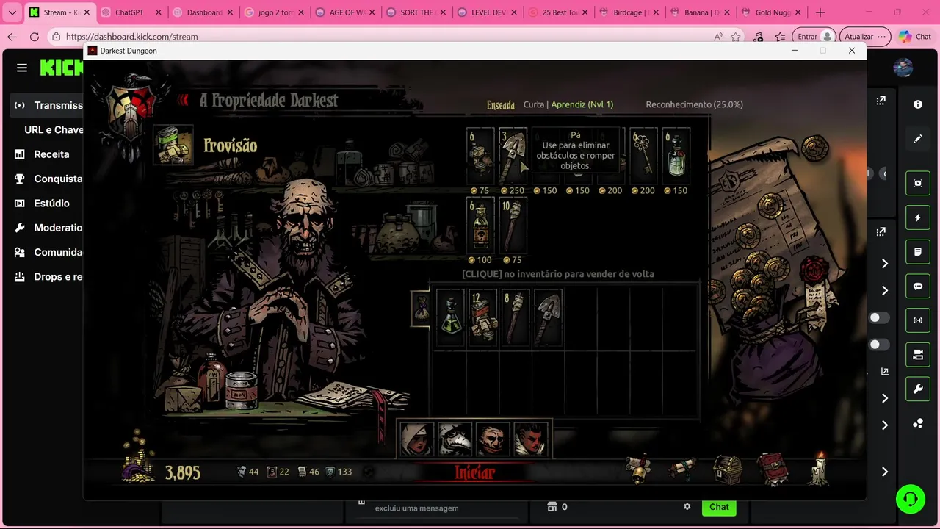Select the hooded hero portrait
Viewport: 940px width, 529px height.
point(416,439)
